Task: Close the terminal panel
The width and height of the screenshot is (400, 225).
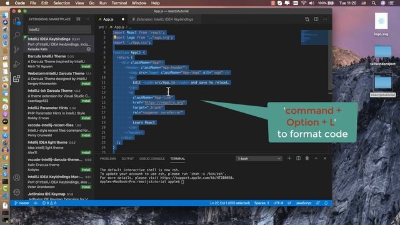Action: point(325,158)
